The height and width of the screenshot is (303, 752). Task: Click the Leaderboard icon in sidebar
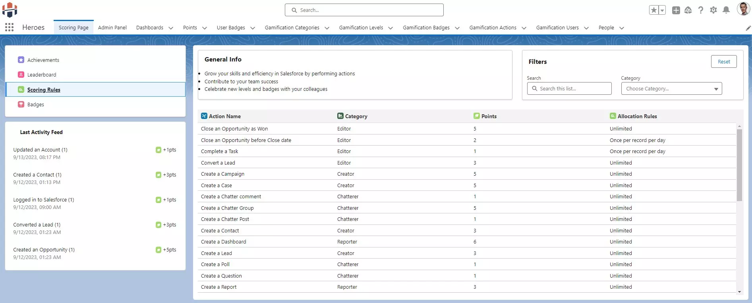point(21,75)
